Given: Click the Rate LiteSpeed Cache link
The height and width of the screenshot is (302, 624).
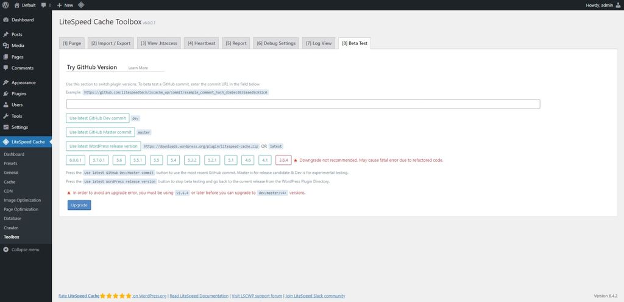Looking at the screenshot, I should (x=112, y=296).
